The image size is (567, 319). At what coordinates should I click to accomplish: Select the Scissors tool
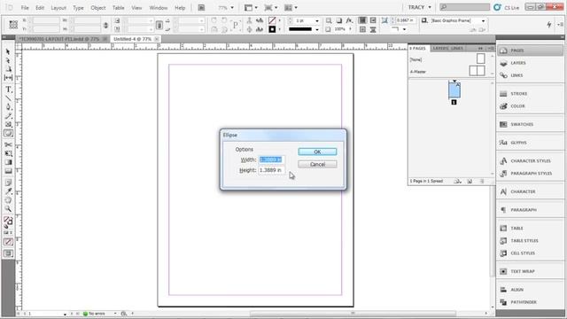pyautogui.click(x=8, y=144)
